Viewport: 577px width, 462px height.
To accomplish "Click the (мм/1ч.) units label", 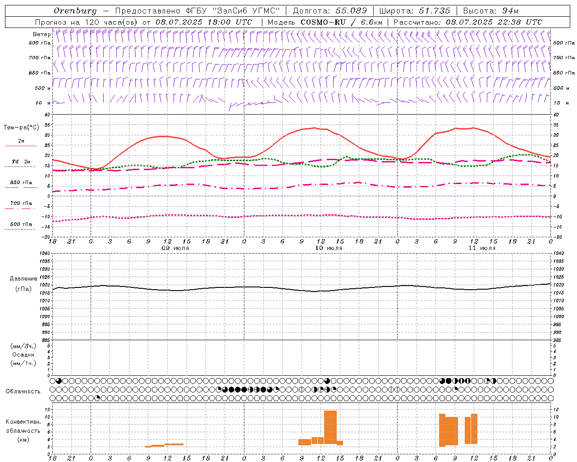I will (23, 363).
